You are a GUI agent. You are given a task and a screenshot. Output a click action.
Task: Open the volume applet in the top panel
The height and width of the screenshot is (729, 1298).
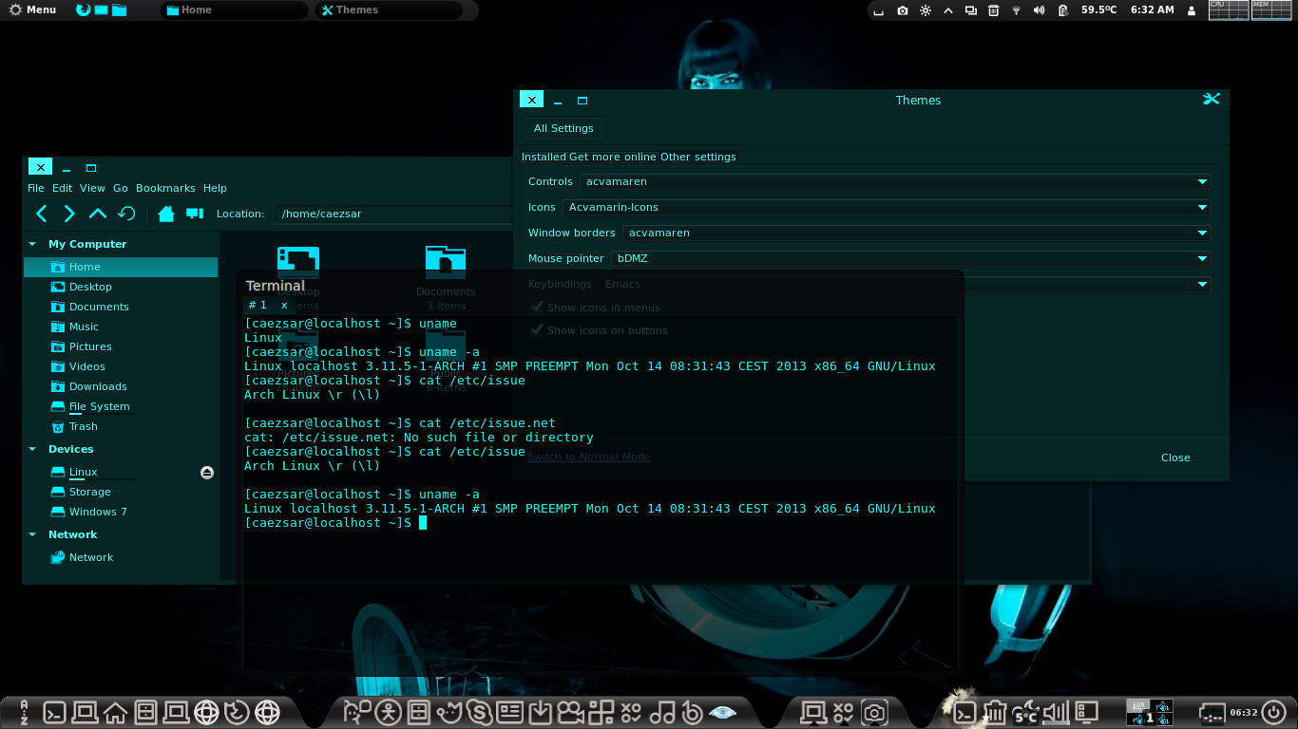(x=1039, y=10)
